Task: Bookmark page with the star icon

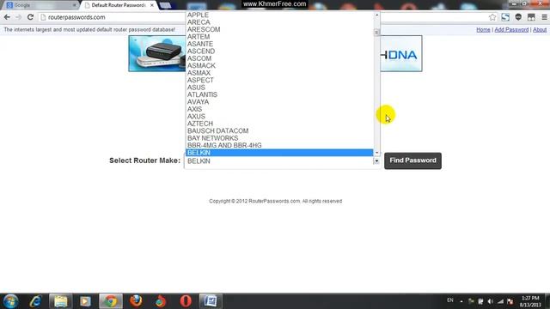Action: (x=492, y=17)
